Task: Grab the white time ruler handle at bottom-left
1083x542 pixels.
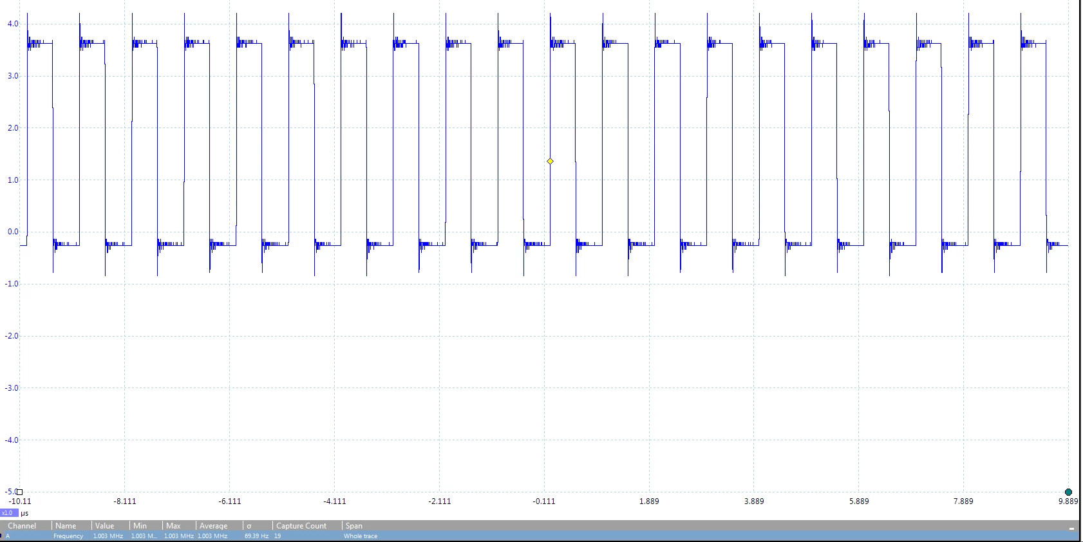Action: pyautogui.click(x=19, y=492)
